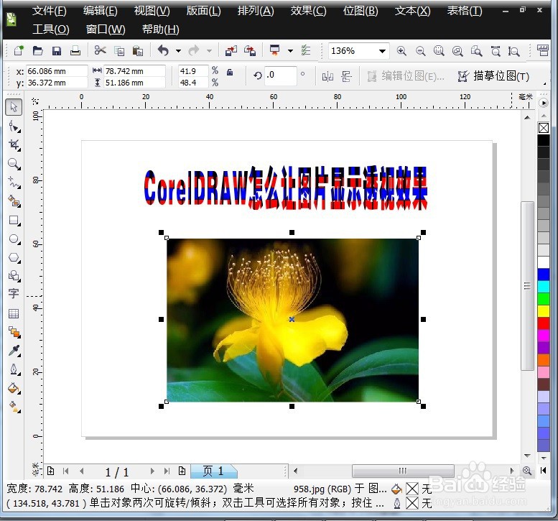Select the Interactive Blend tool
The width and height of the screenshot is (558, 521).
pos(14,332)
